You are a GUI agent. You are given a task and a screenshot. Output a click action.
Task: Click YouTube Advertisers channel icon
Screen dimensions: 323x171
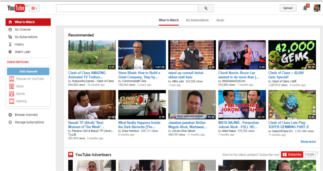(71, 154)
